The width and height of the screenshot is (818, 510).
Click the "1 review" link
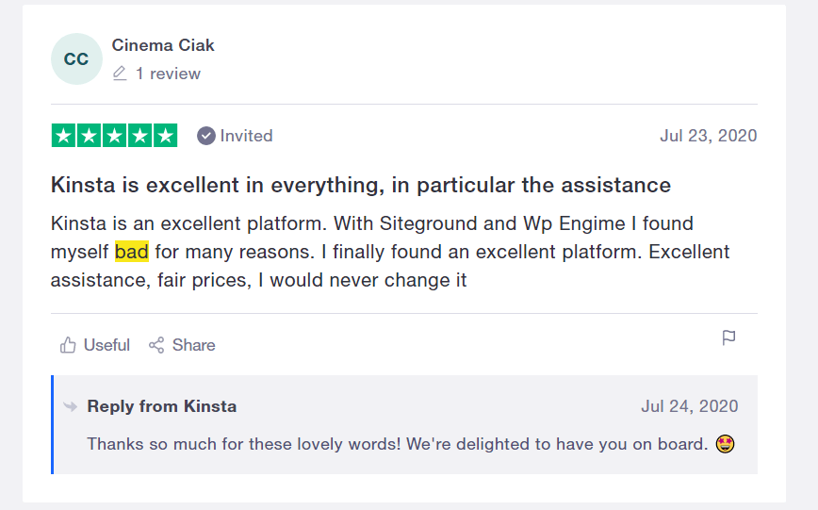tap(168, 74)
